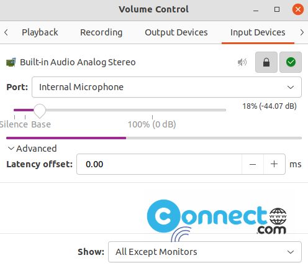
Task: Show earlier tabs with left arrow
Action: [x=6, y=32]
